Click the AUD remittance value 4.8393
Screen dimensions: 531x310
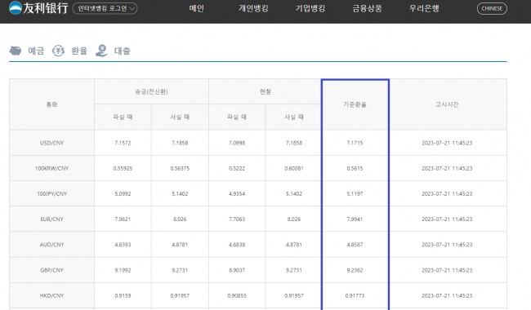click(x=123, y=245)
